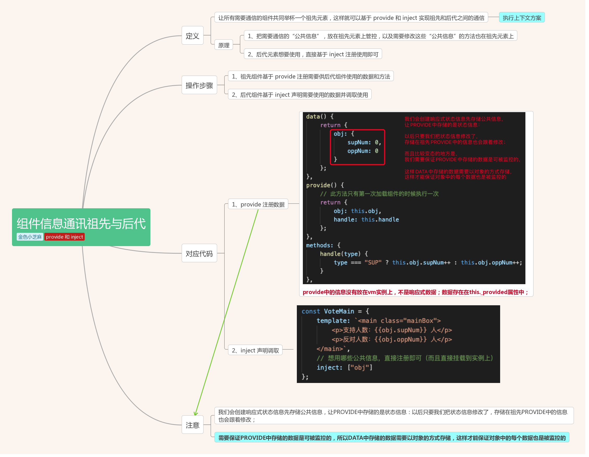Click the 金色小芝麻 tag label

(x=30, y=237)
